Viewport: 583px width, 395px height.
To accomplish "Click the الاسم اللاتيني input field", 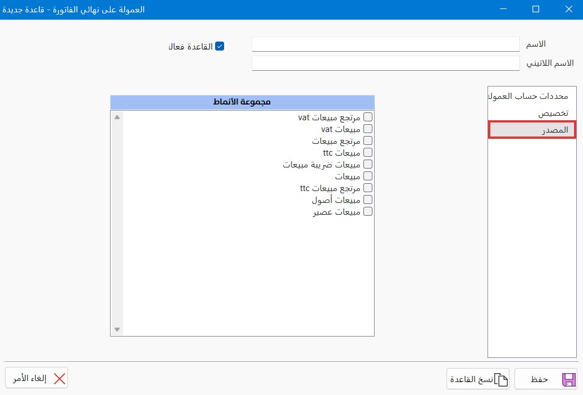I will click(x=385, y=63).
